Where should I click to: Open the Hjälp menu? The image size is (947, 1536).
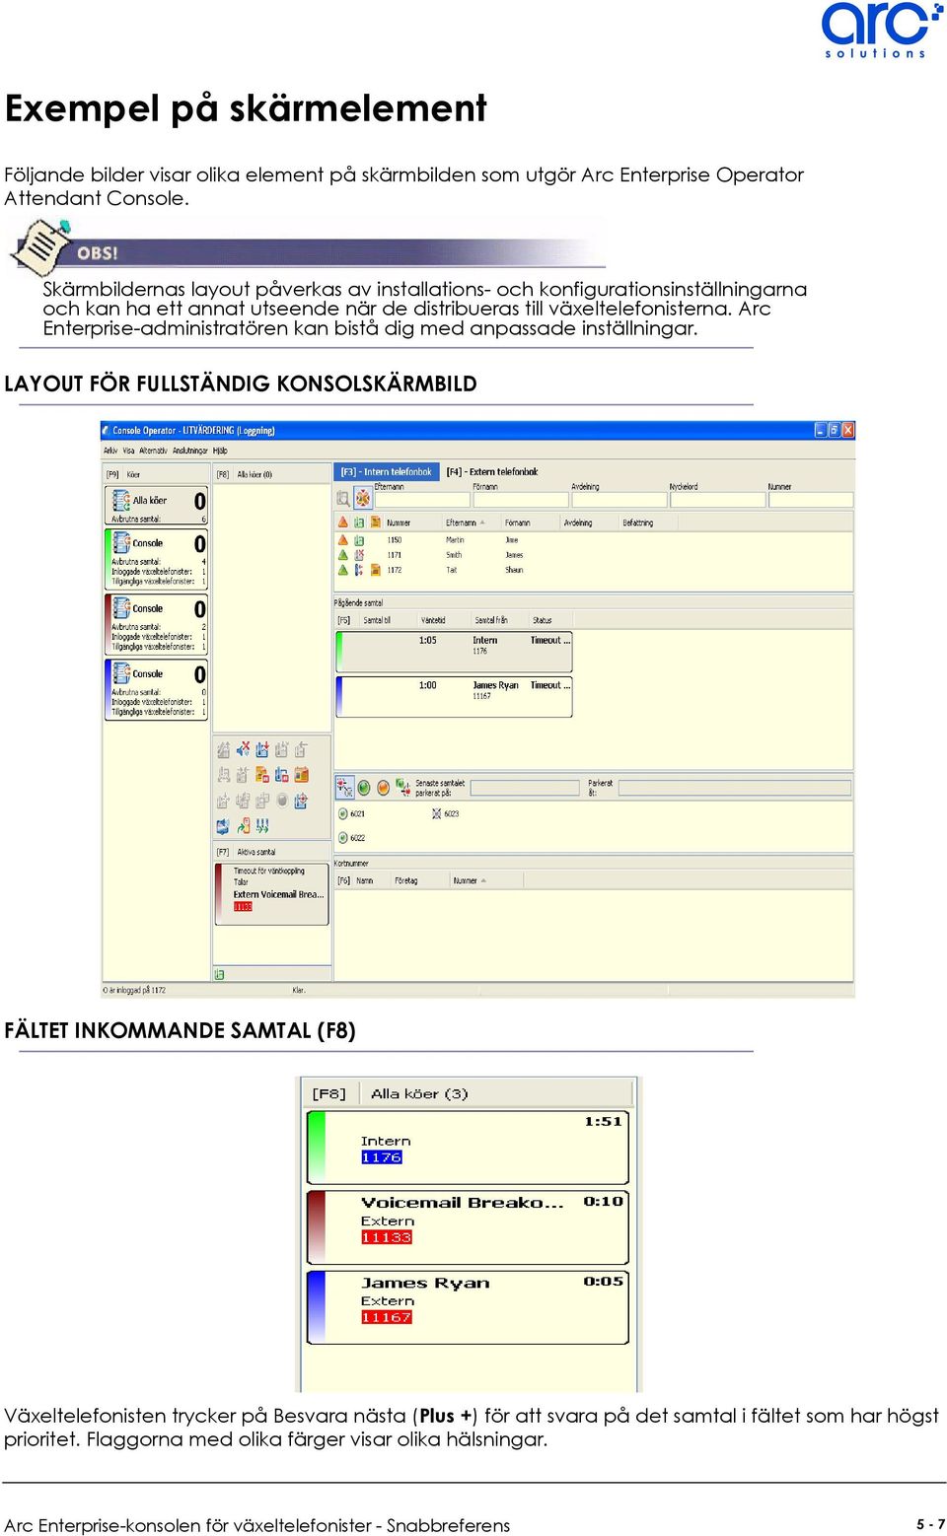(x=220, y=451)
